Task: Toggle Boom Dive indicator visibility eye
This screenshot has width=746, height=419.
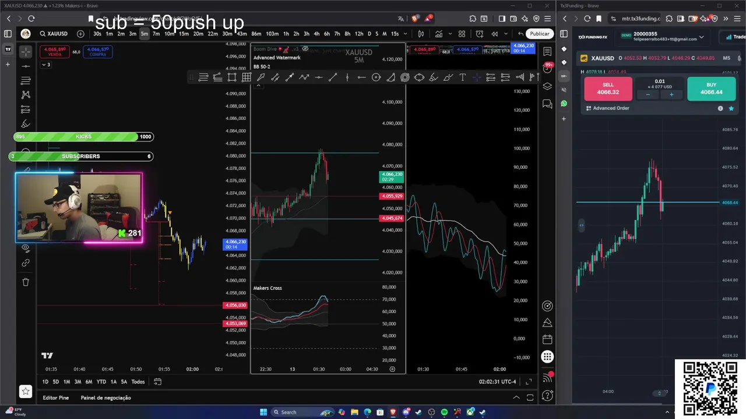Action: [305, 49]
